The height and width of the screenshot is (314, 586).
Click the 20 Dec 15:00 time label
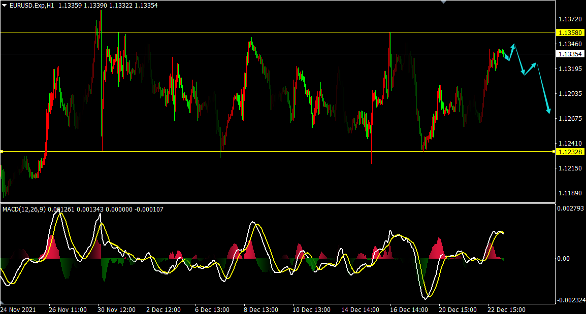point(458,310)
